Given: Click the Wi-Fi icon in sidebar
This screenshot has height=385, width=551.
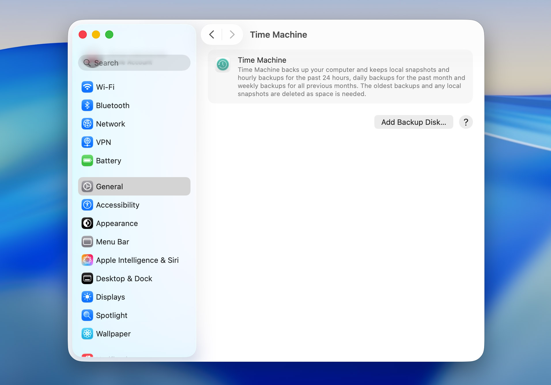Looking at the screenshot, I should point(87,87).
